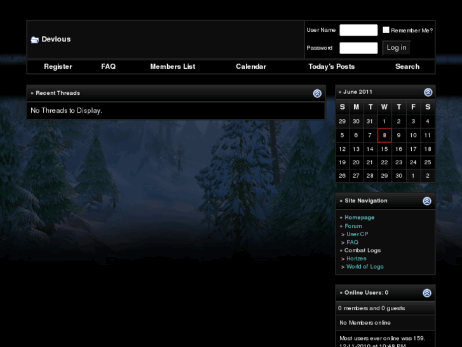Screen dimensions: 462x347
Task: Open the Forum link in Site Navigation
Action: tap(353, 226)
